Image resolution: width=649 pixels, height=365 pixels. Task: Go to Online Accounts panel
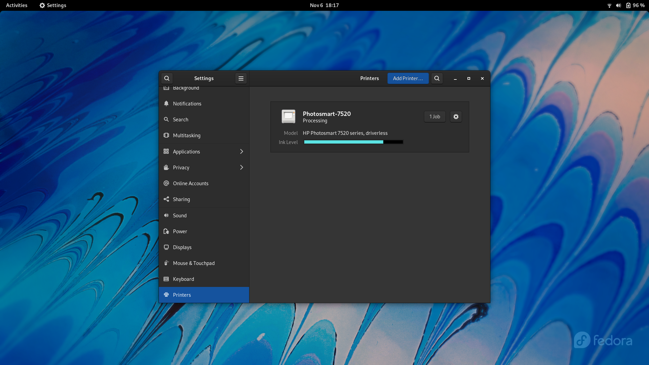click(x=204, y=183)
